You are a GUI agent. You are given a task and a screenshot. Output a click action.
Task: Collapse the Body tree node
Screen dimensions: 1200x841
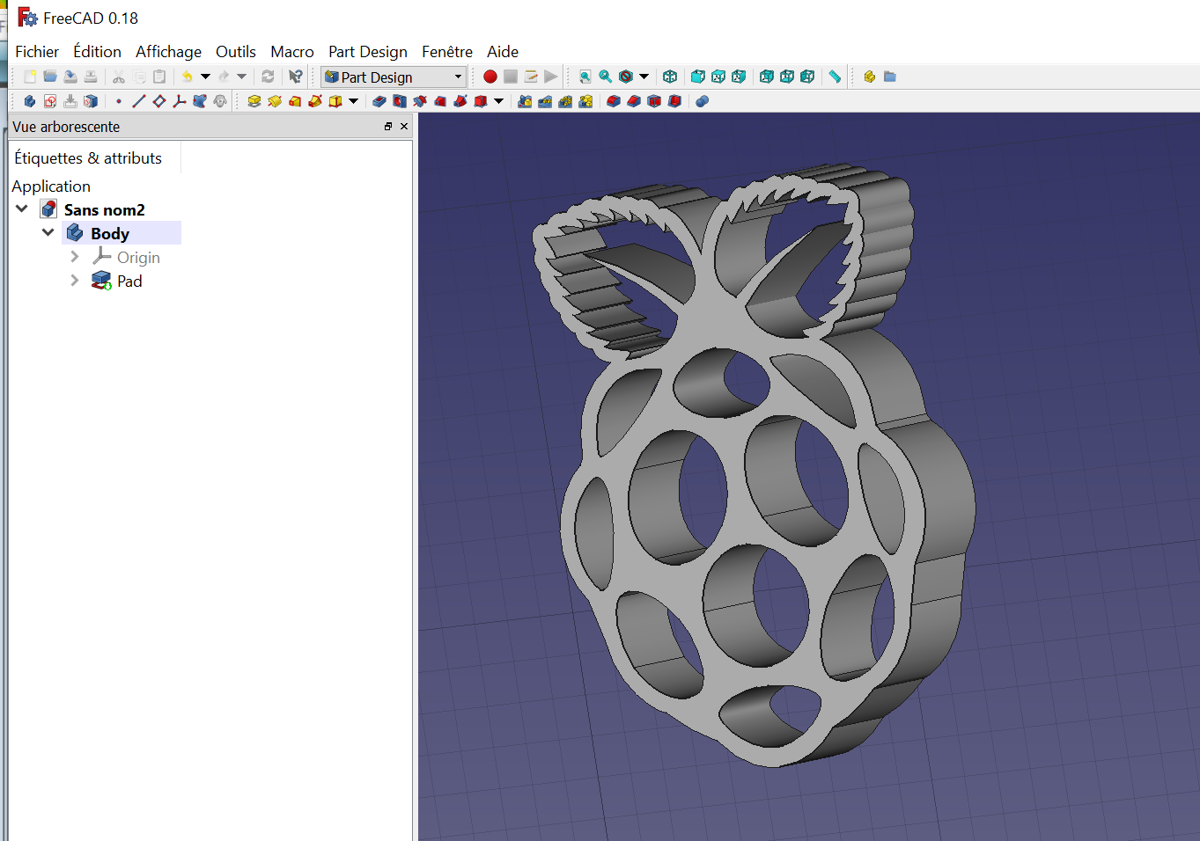click(x=48, y=232)
